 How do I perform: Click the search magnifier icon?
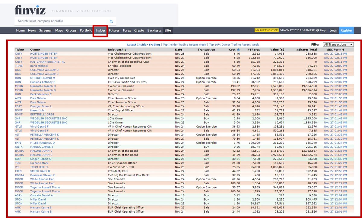[x=111, y=21]
